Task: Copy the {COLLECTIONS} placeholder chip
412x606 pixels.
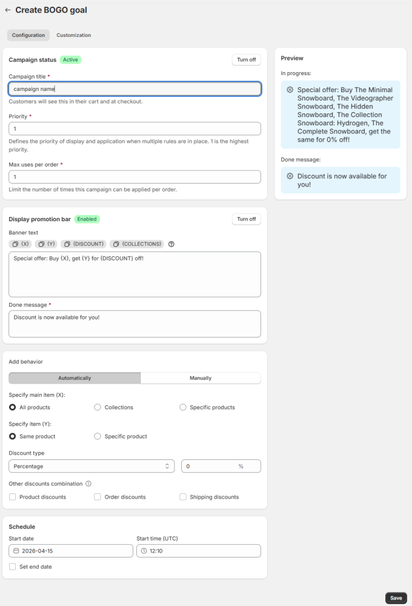Action: pyautogui.click(x=137, y=244)
